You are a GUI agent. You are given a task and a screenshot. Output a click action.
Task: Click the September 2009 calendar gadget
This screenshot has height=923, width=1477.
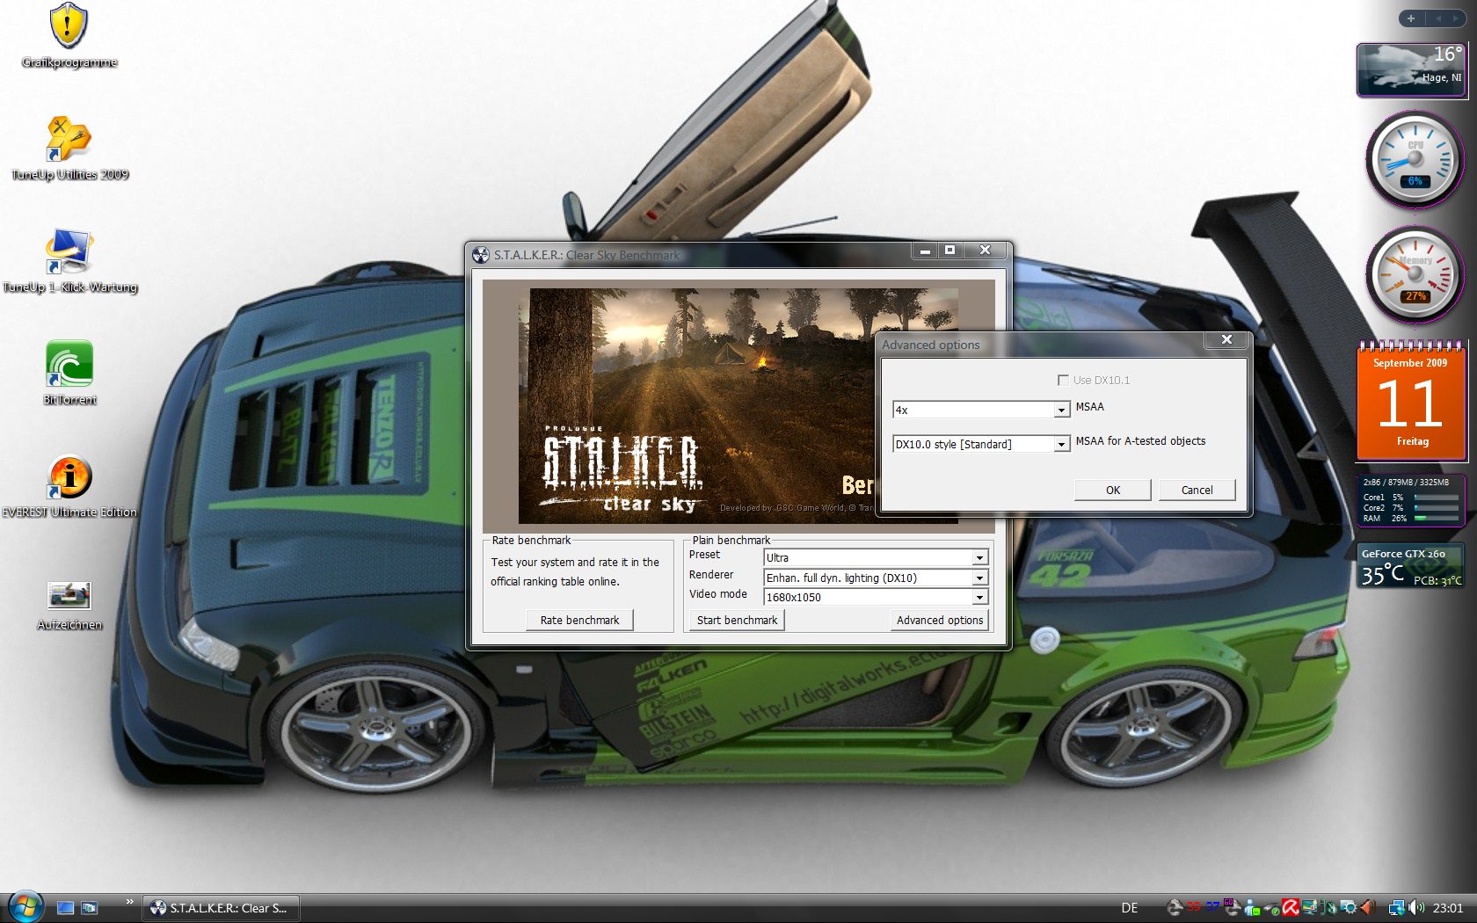[x=1411, y=401]
